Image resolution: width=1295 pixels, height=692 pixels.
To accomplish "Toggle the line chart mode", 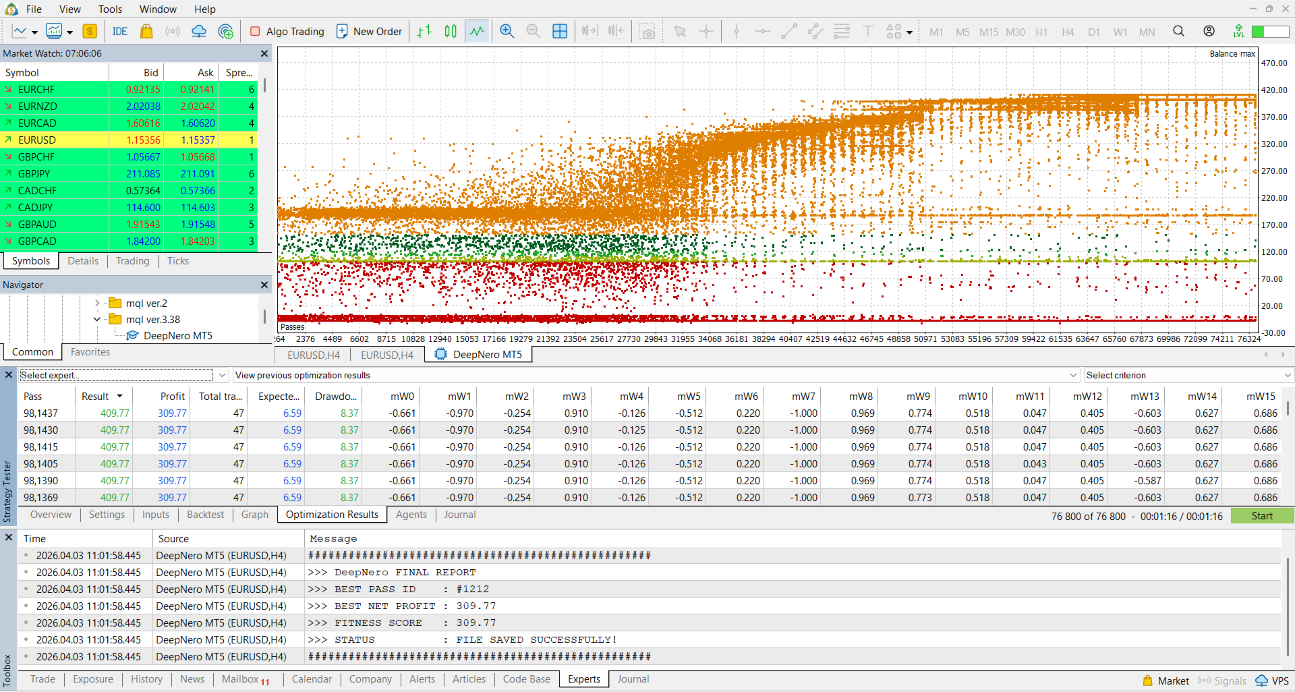I will point(477,31).
